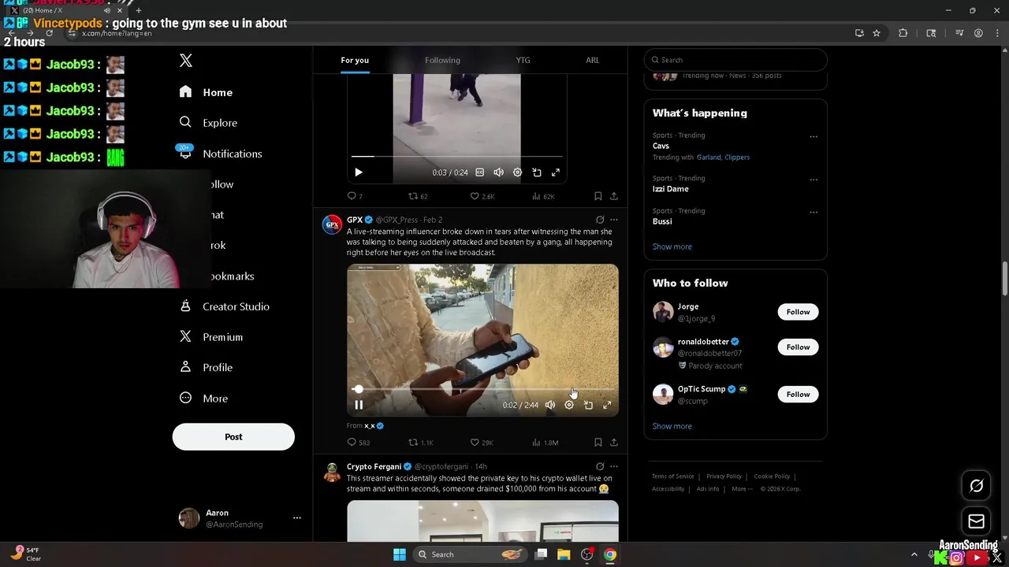Screen dimensions: 1009x567
Task: Open GPX profile avatar
Action: click(332, 224)
